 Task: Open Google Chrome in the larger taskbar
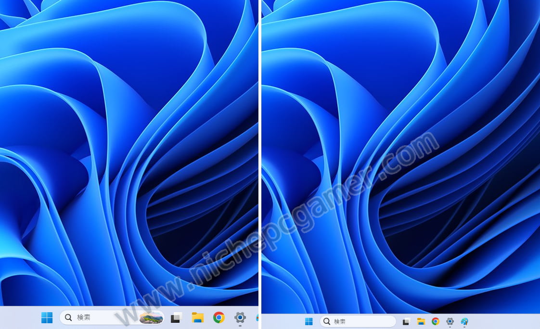pos(219,317)
